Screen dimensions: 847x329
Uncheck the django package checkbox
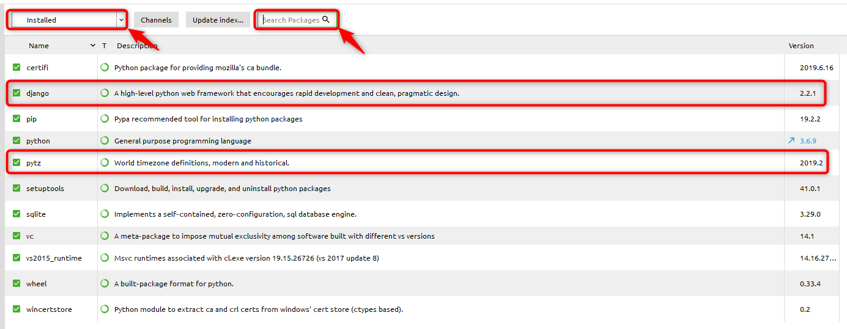(x=17, y=93)
